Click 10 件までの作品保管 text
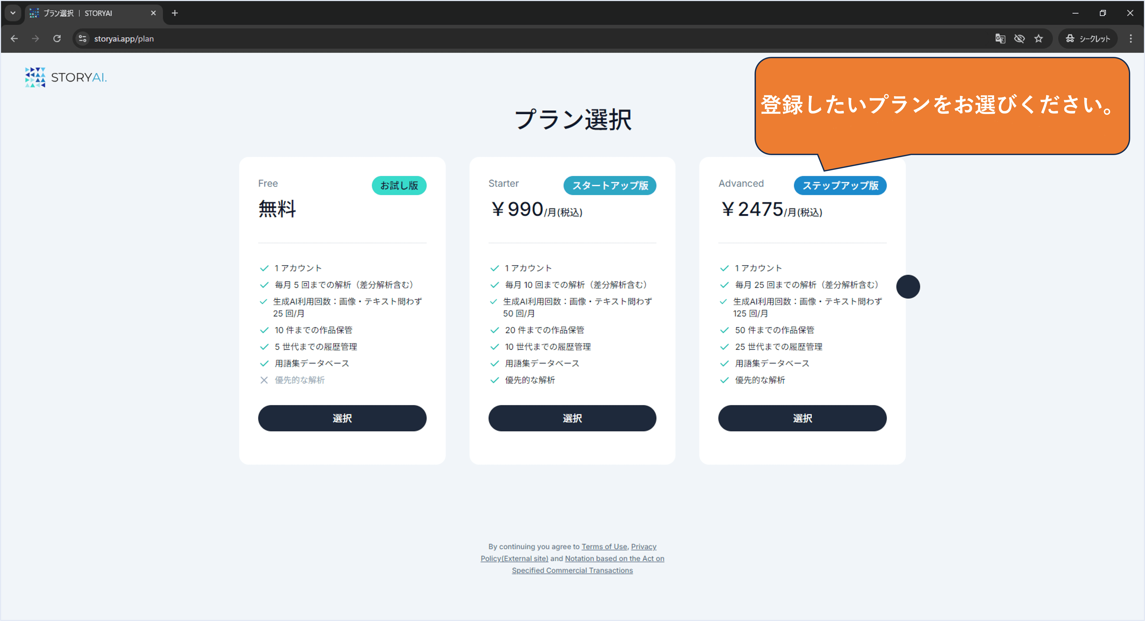Image resolution: width=1145 pixels, height=621 pixels. [313, 330]
